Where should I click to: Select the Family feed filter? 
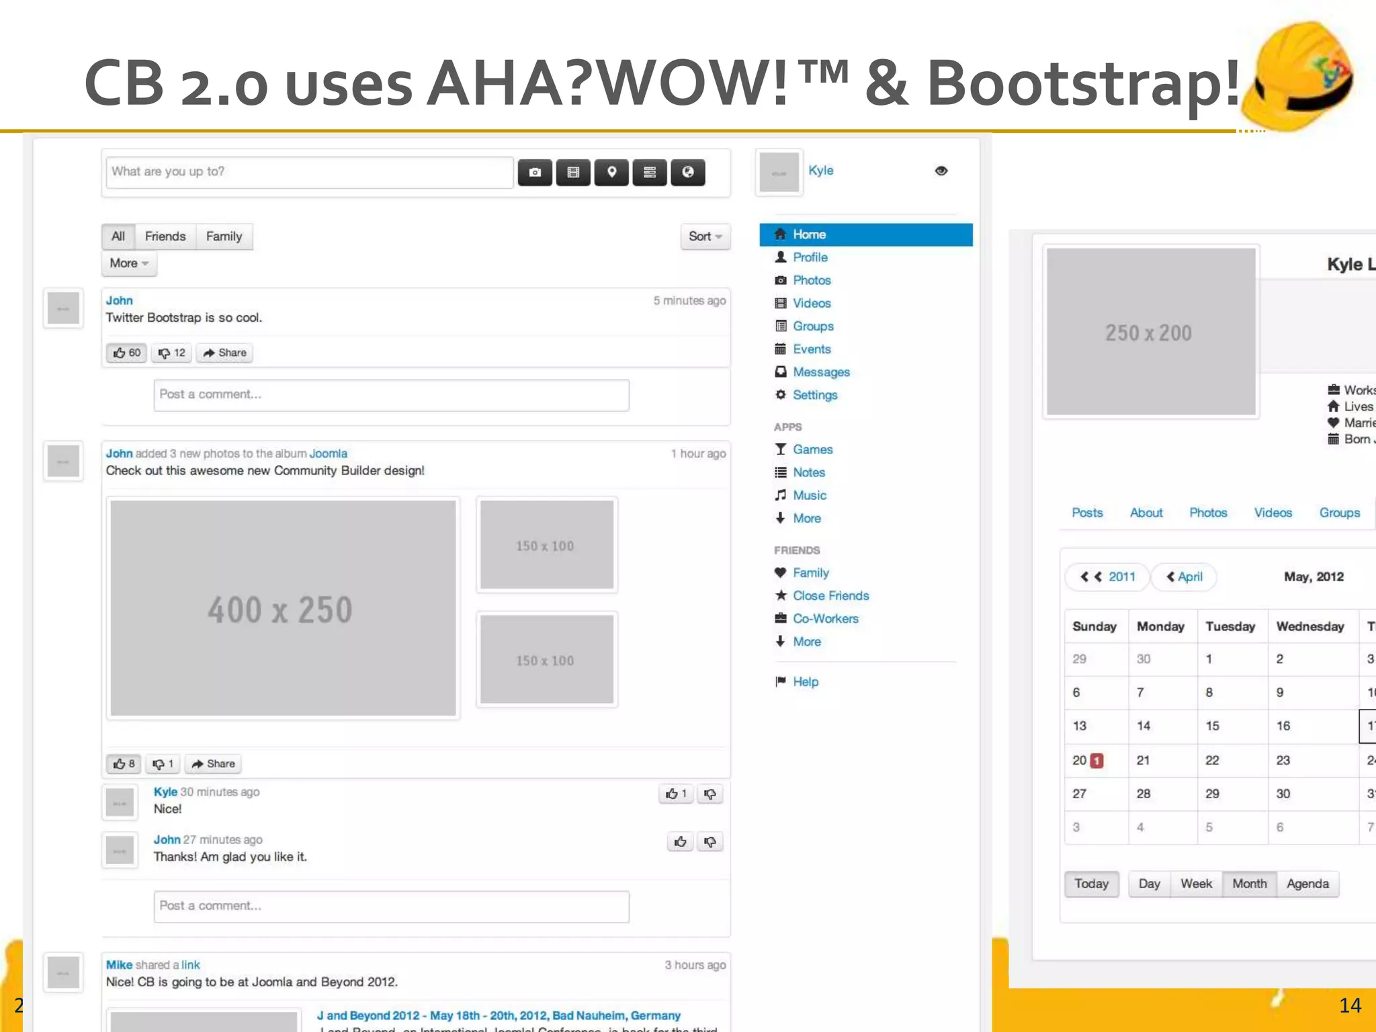[x=224, y=236]
